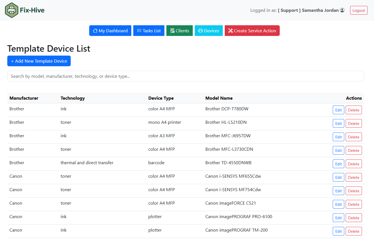Edit the Canon i-SENSYS MF754Cdw entry
This screenshot has height=240, width=374.
coord(338,191)
